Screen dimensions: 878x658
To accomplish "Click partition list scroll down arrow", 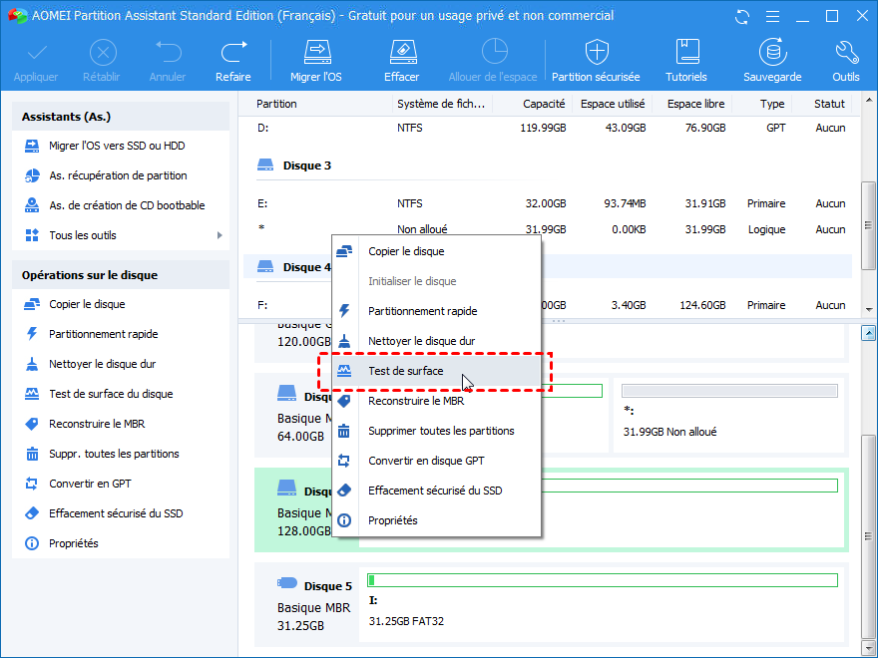I will 868,309.
